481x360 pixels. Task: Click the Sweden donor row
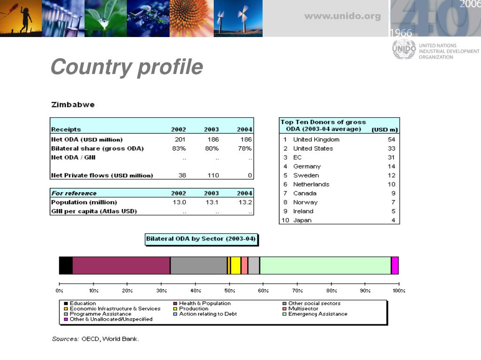click(339, 175)
